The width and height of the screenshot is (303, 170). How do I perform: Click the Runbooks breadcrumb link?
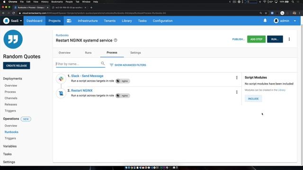[62, 35]
